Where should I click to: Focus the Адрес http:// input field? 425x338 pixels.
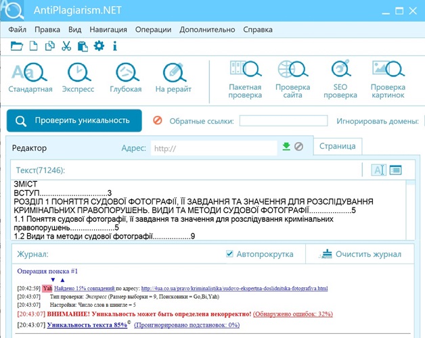coord(214,148)
